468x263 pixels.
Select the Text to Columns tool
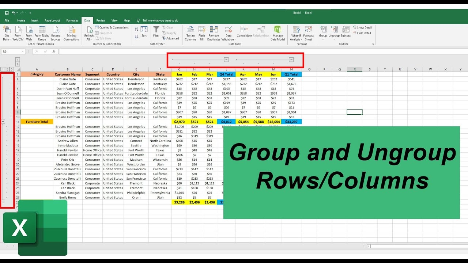tap(190, 33)
